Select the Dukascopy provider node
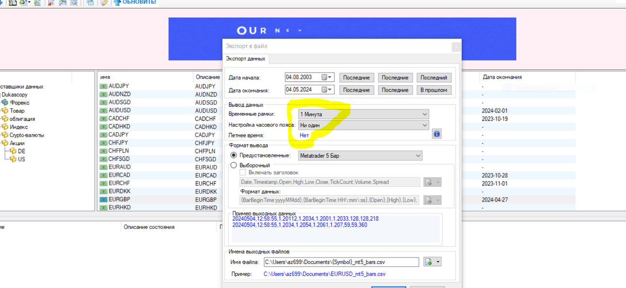 pyautogui.click(x=15, y=94)
